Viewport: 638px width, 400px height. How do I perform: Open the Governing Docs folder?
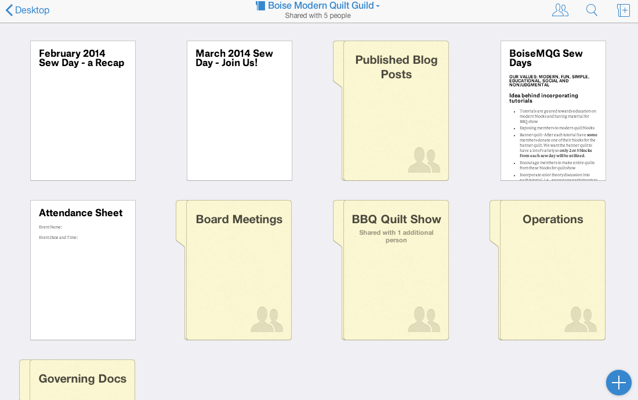coord(82,380)
